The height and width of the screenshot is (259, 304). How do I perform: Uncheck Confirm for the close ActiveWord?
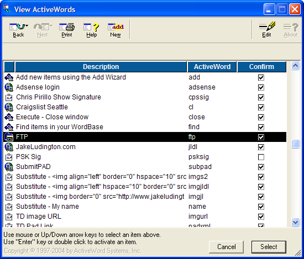pos(261,117)
